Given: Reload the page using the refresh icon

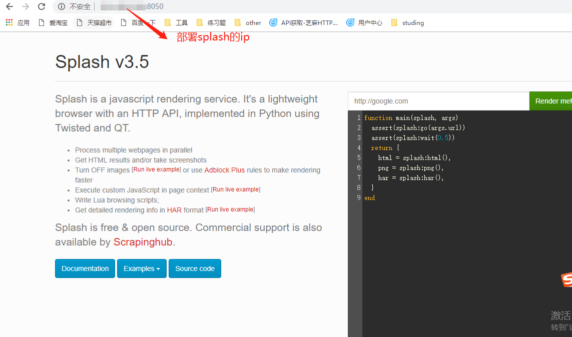Looking at the screenshot, I should pos(41,6).
